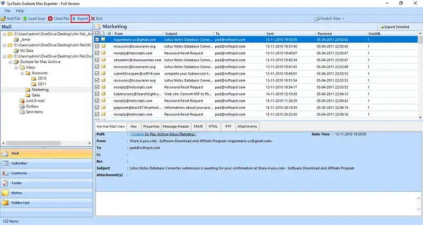The height and width of the screenshot is (225, 423).
Task: Click the Load Scan toolbar icon
Action: [x=25, y=18]
